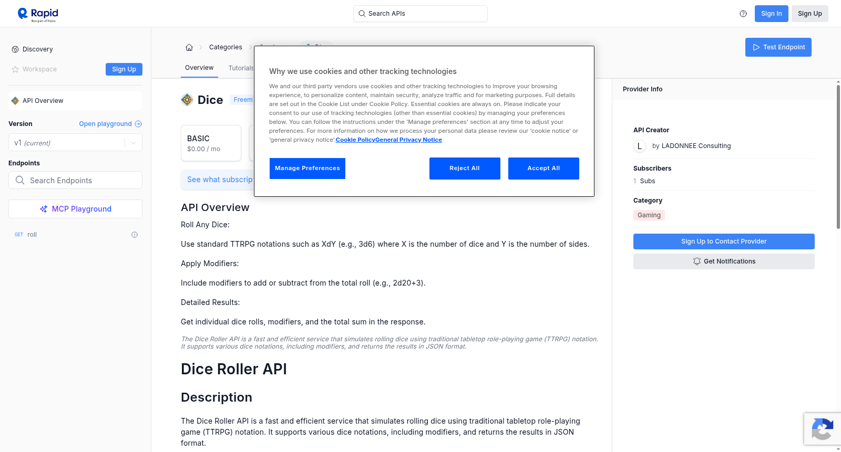Select API Overview in sidebar
Image resolution: width=841 pixels, height=452 pixels.
click(75, 101)
